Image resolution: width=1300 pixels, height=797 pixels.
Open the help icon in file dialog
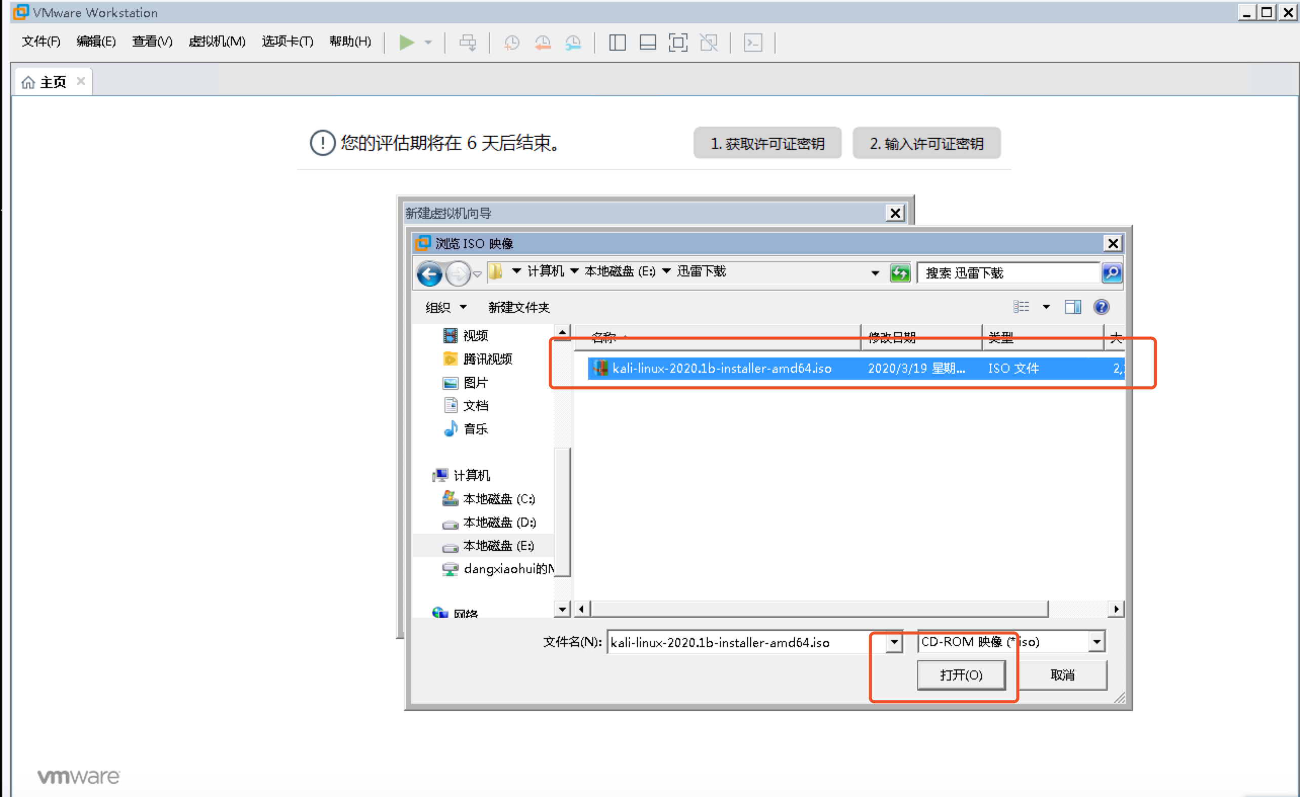1101,307
